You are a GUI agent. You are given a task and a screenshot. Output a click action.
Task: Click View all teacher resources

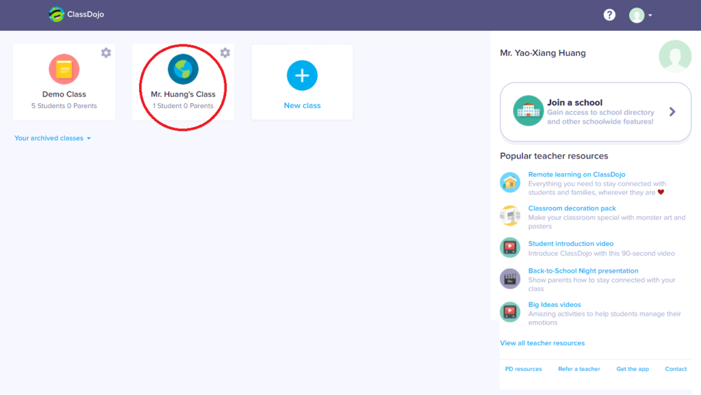click(542, 343)
